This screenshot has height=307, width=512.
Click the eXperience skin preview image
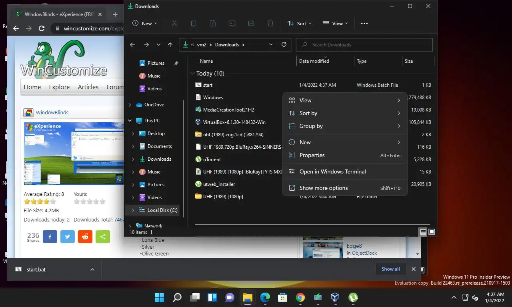74,153
